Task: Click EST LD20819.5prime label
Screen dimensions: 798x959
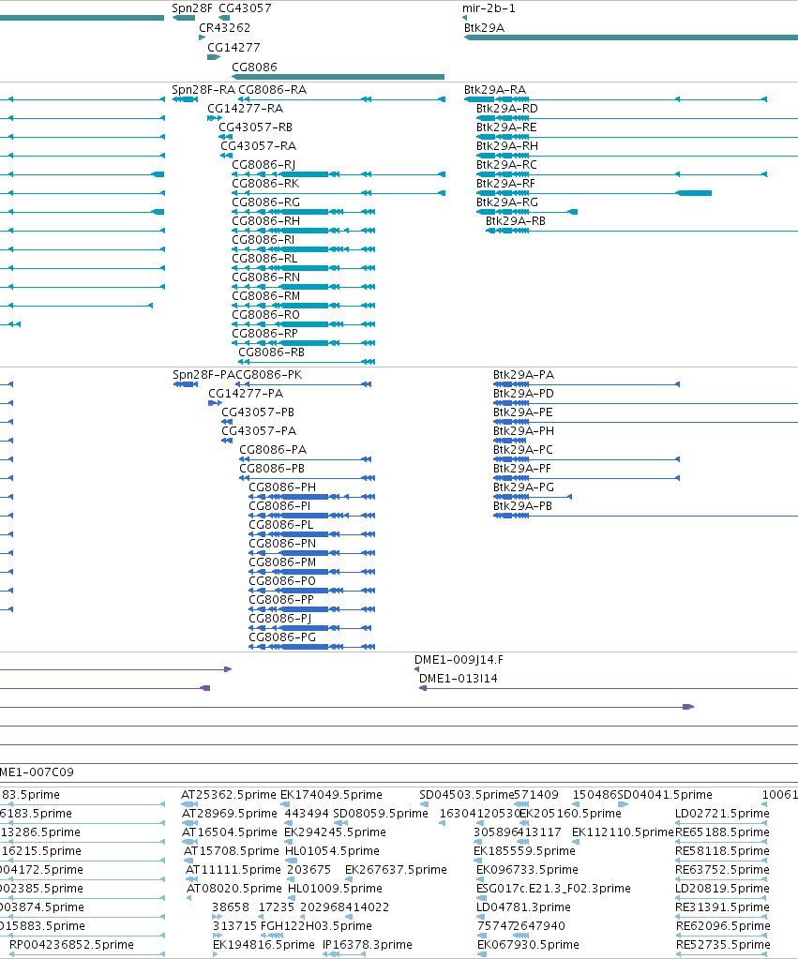Action: (x=723, y=888)
